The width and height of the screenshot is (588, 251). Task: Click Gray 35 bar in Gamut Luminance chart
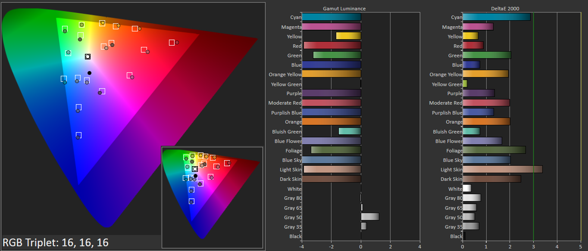point(363,226)
